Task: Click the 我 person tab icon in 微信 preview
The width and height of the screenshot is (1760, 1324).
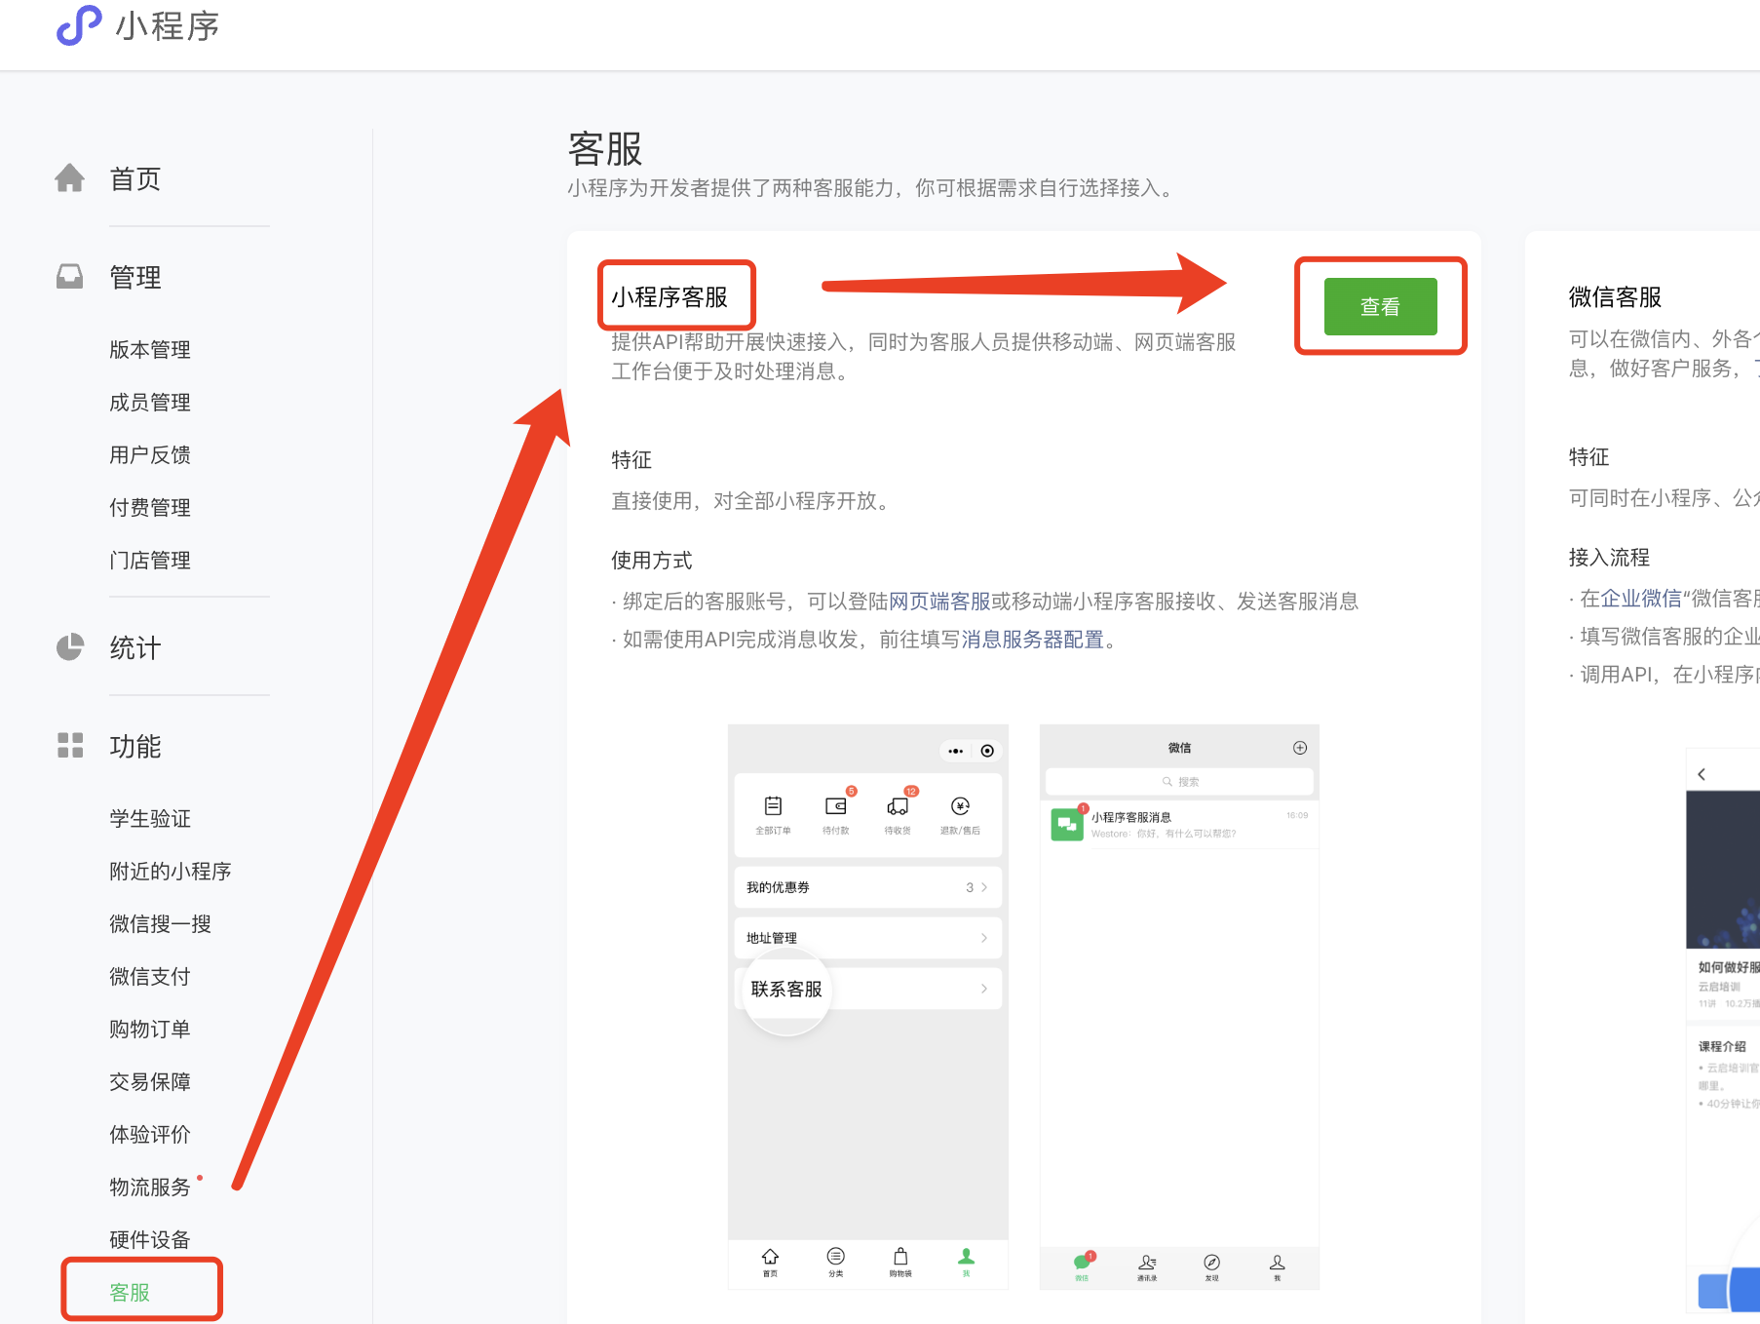Action: click(1277, 1262)
